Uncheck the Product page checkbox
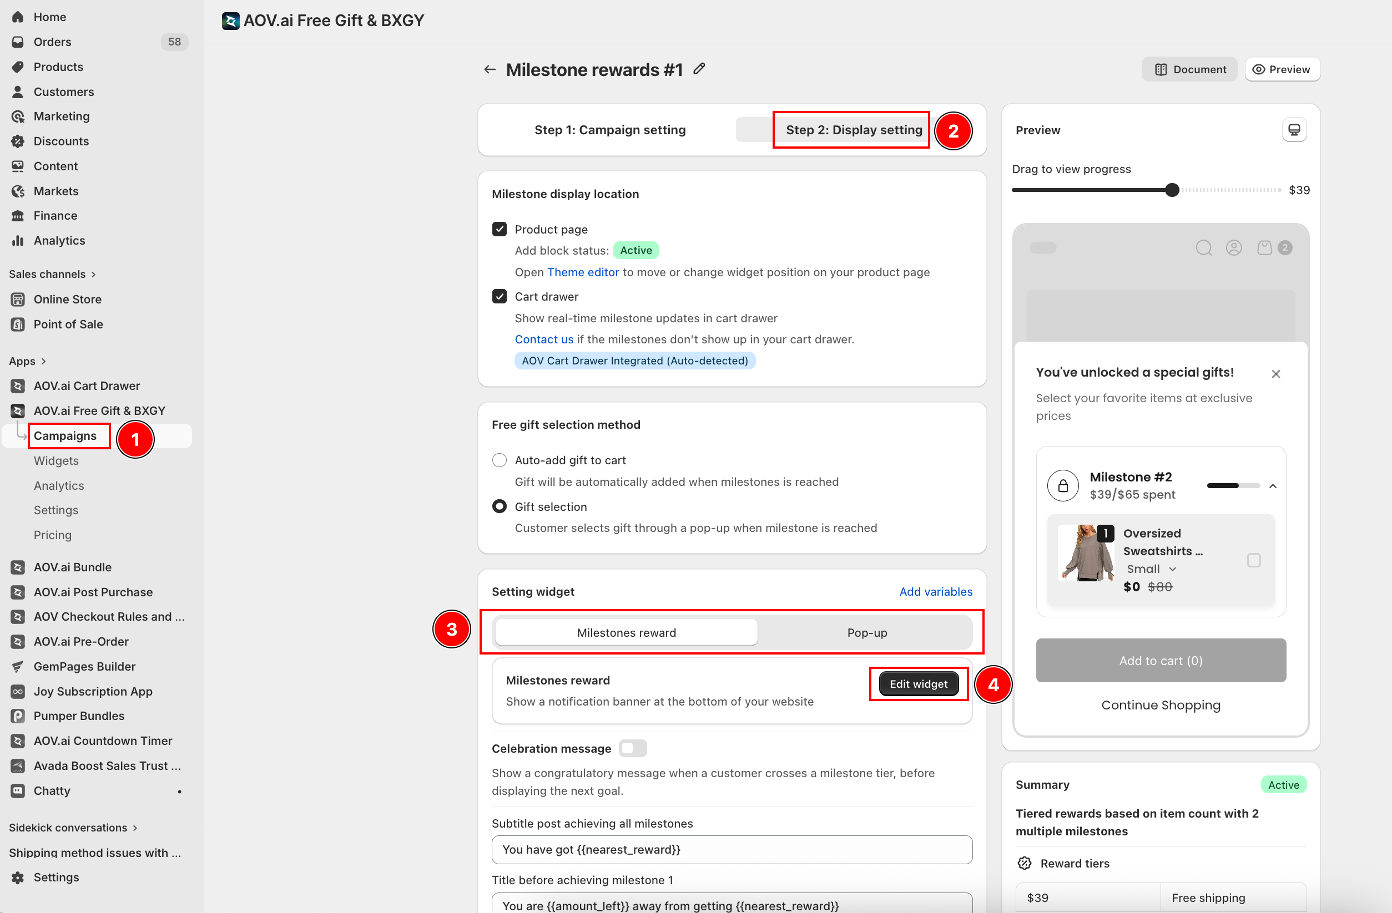 pos(499,229)
